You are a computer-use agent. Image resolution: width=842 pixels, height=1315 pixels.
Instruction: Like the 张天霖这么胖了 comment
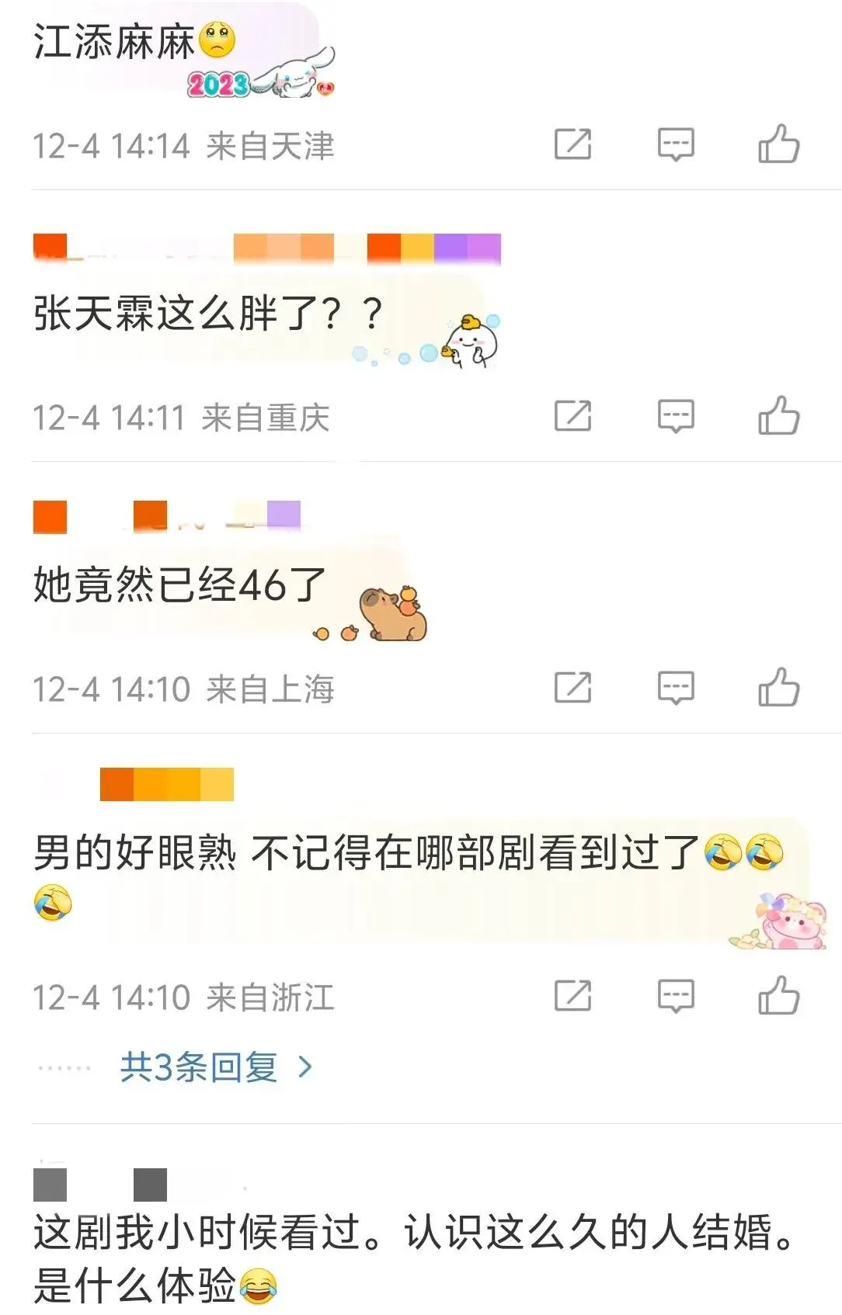[778, 416]
